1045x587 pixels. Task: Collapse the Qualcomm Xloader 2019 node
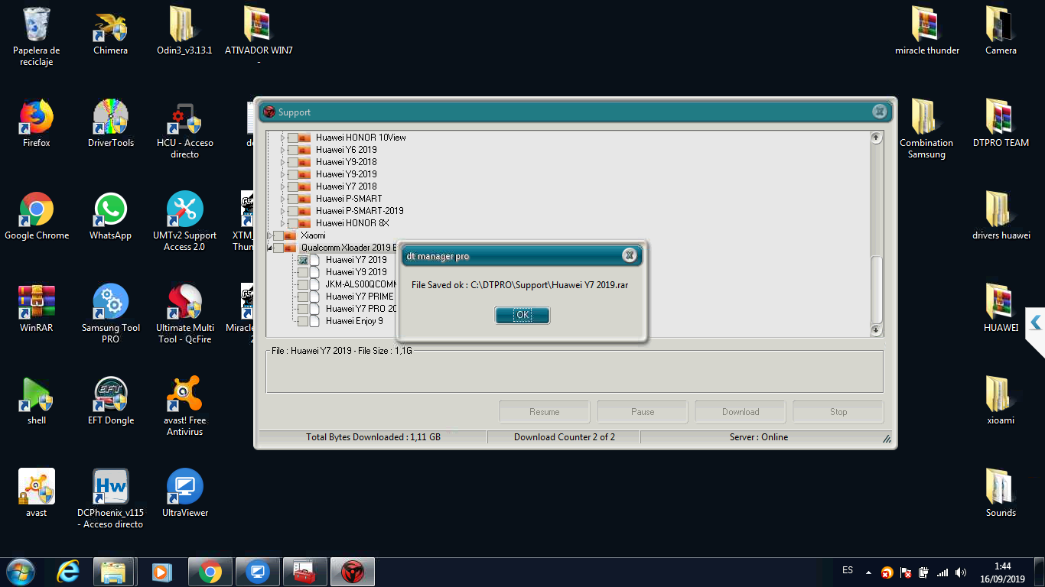pyautogui.click(x=269, y=248)
